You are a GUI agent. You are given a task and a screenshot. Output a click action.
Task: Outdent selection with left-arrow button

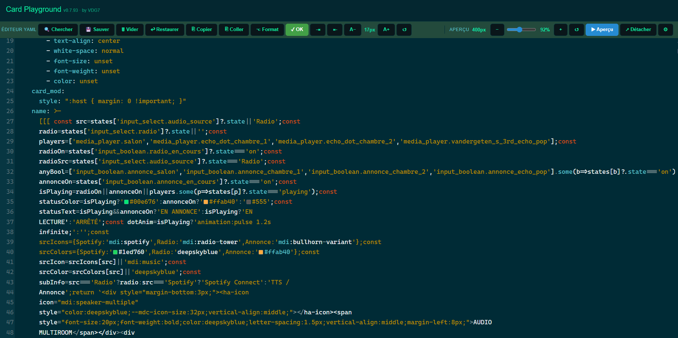coord(335,30)
